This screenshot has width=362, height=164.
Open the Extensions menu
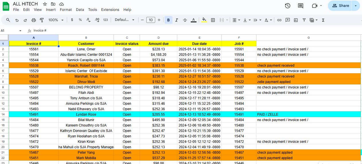[110, 10]
